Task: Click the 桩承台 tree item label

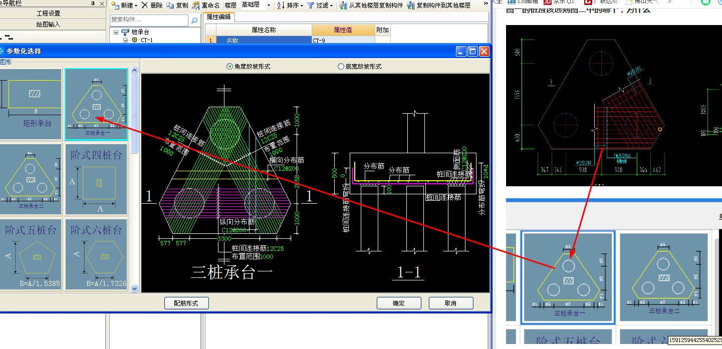Action: click(x=140, y=32)
